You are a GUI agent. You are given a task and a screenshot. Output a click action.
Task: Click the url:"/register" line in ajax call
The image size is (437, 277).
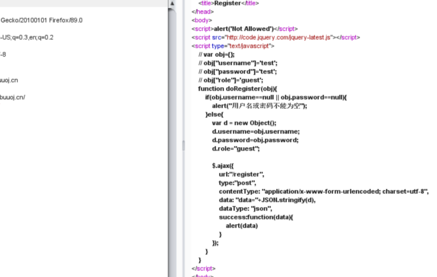242,174
